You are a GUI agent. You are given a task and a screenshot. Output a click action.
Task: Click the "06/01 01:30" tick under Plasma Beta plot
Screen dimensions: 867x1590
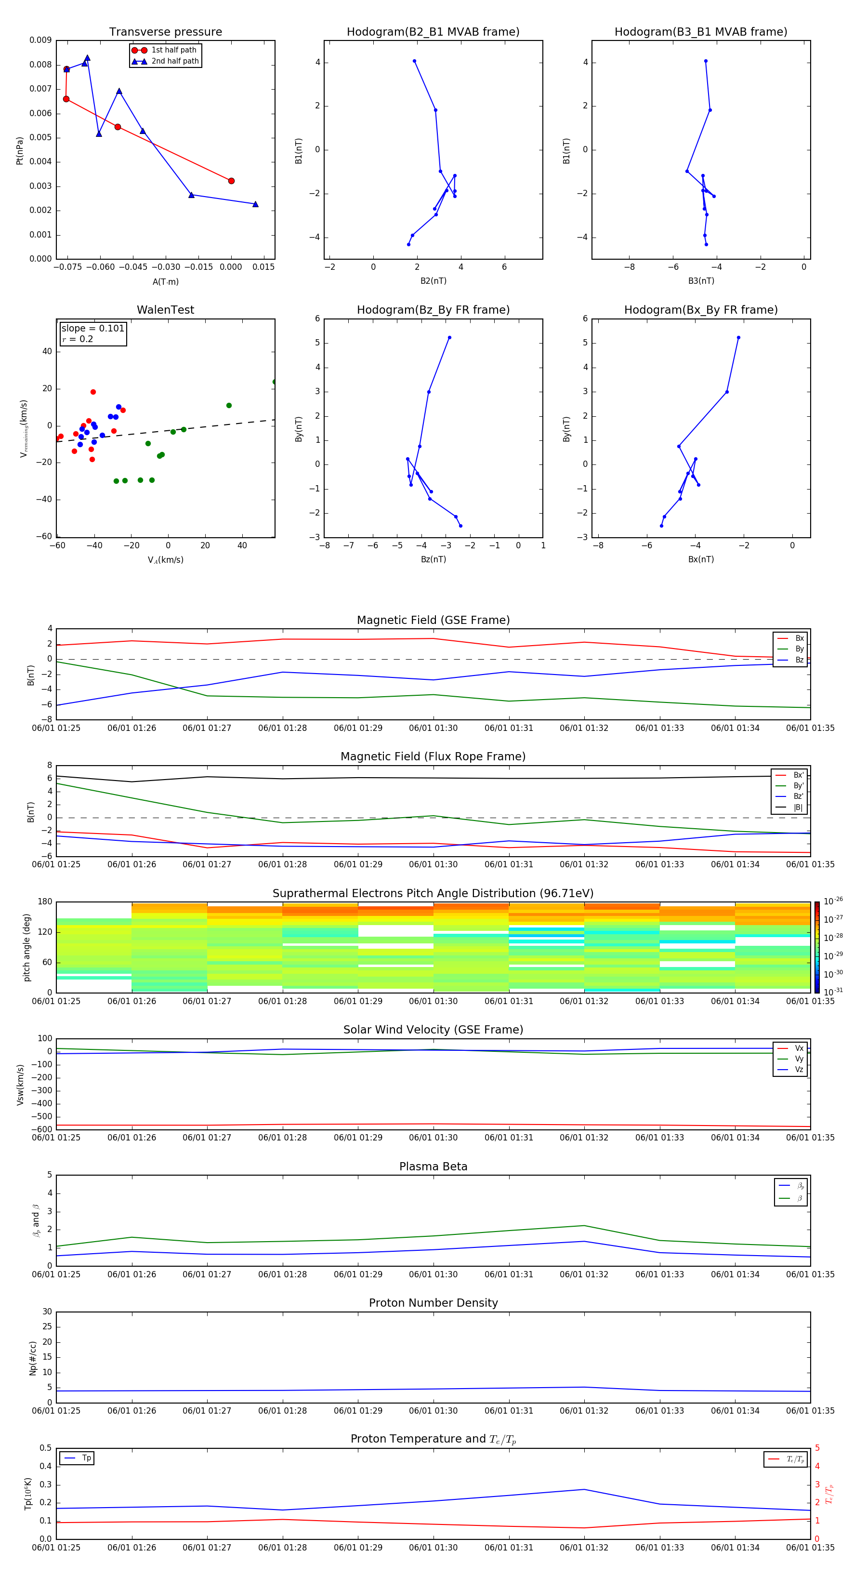[x=433, y=1274]
